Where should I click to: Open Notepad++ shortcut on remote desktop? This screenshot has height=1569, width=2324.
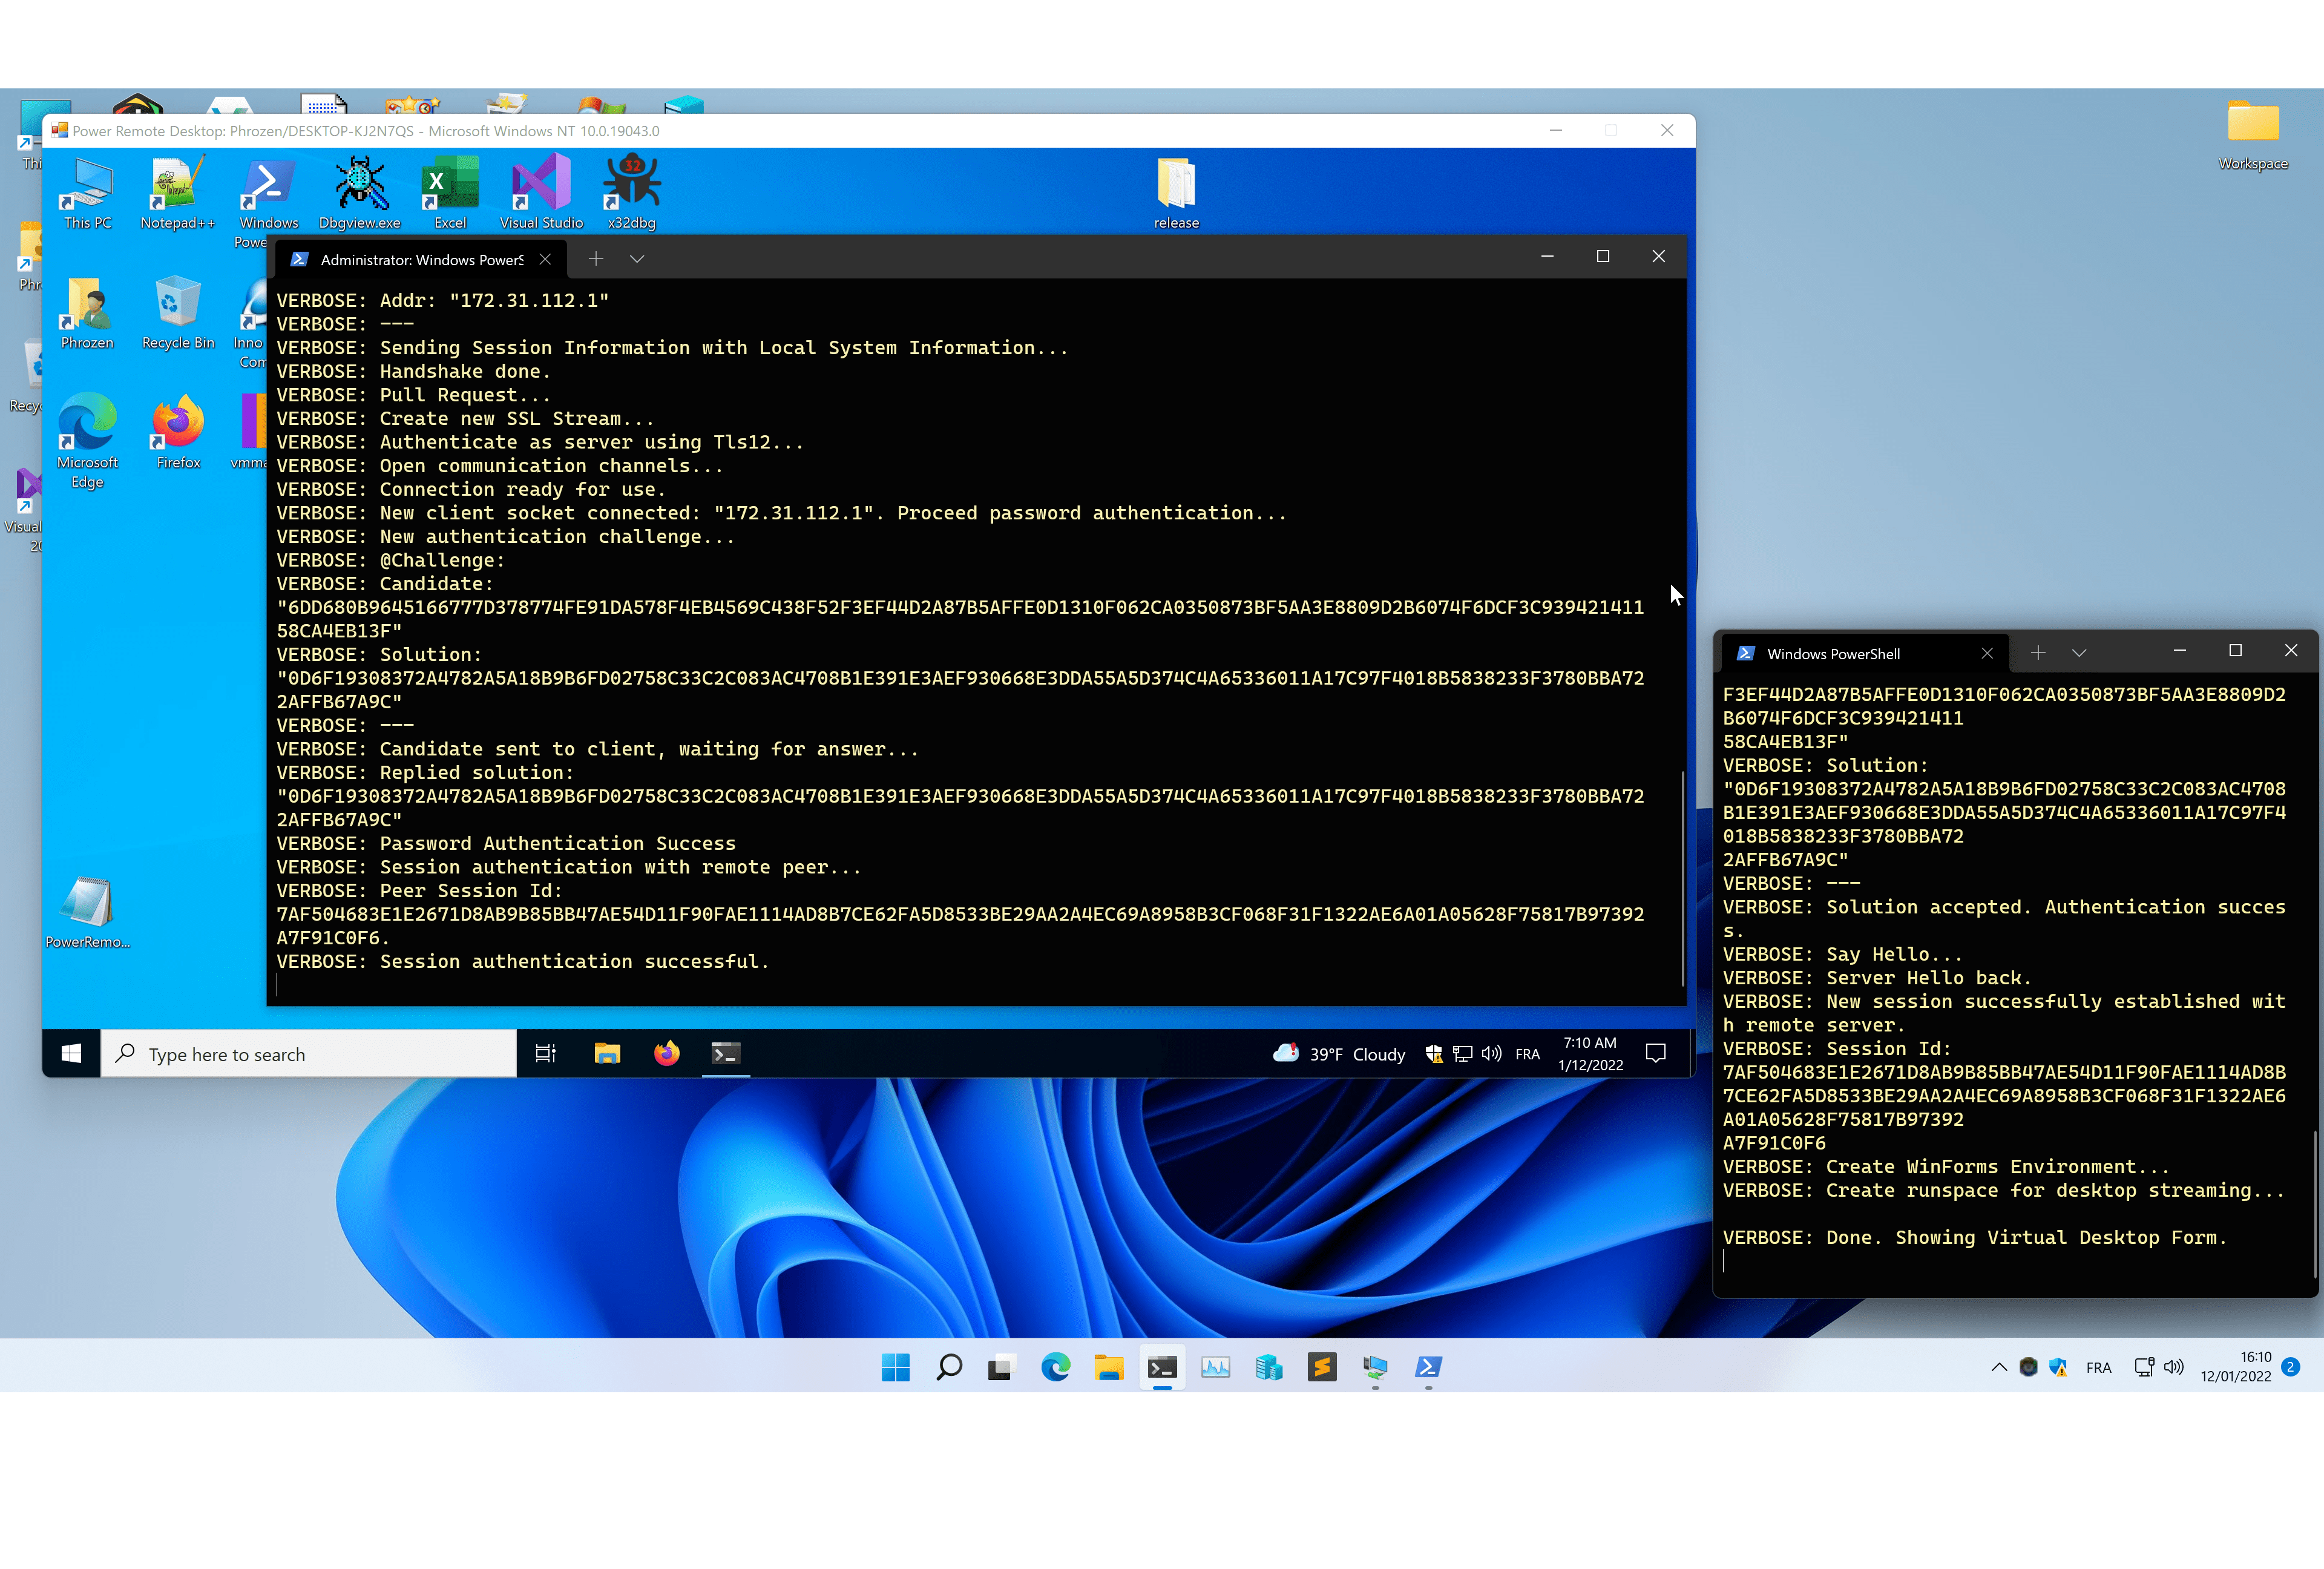pos(178,193)
